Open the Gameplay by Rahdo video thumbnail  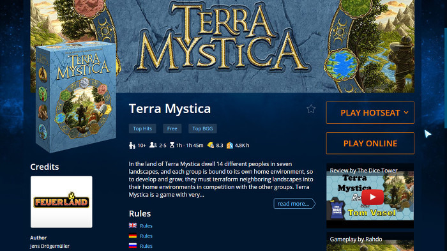[370, 241]
